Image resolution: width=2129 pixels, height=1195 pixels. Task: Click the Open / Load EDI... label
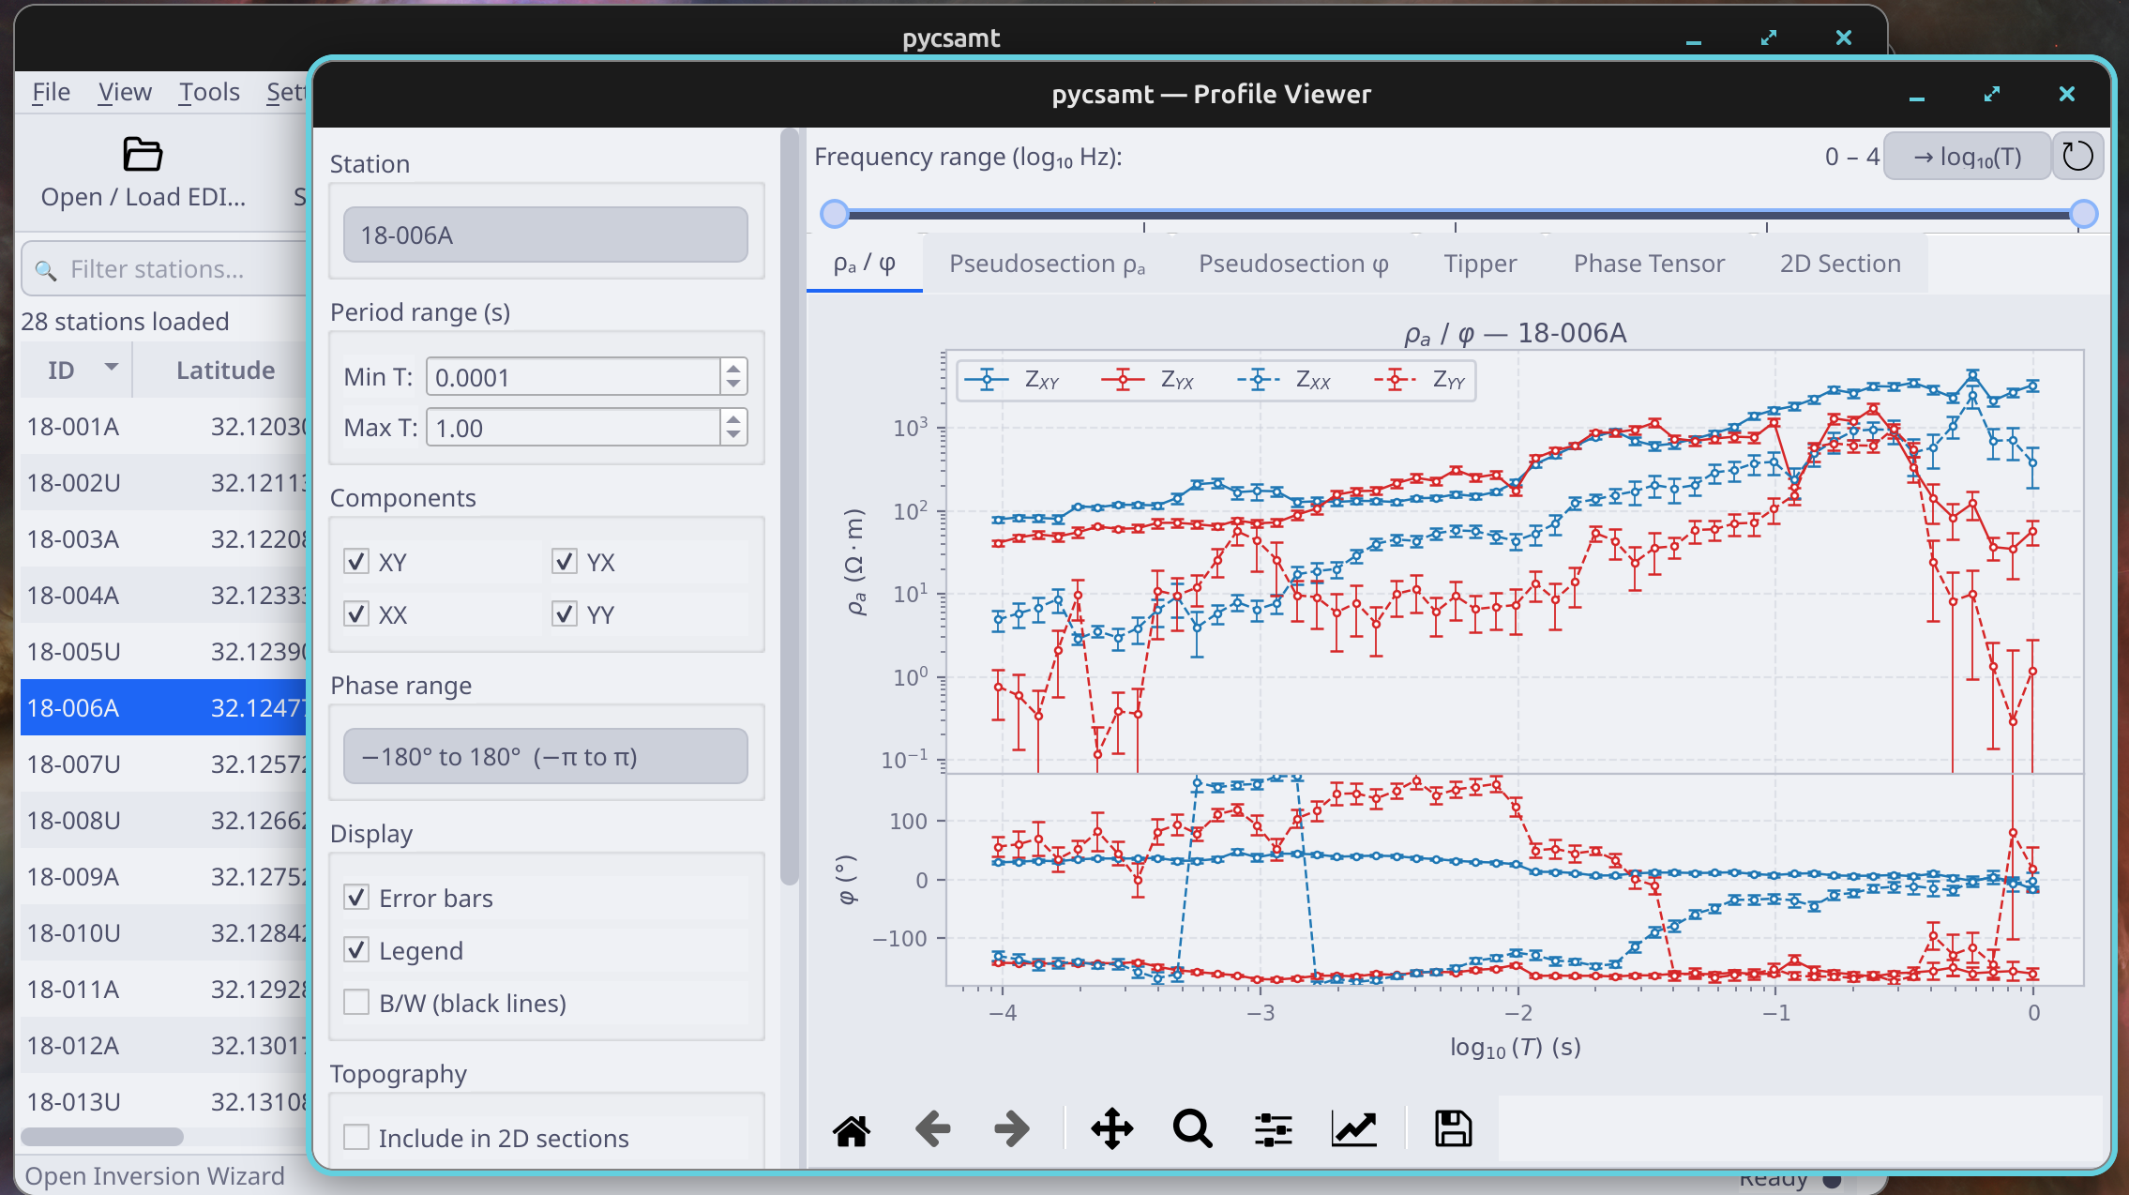coord(143,197)
